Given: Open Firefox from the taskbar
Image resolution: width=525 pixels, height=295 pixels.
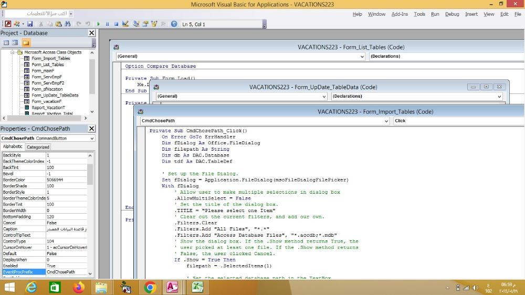Looking at the screenshot, I should click(79, 287).
